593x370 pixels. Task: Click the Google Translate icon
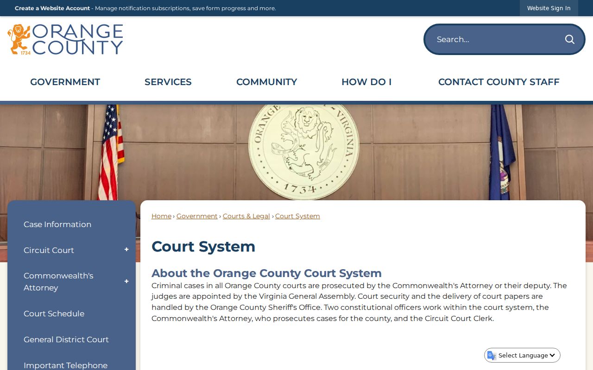click(x=492, y=355)
